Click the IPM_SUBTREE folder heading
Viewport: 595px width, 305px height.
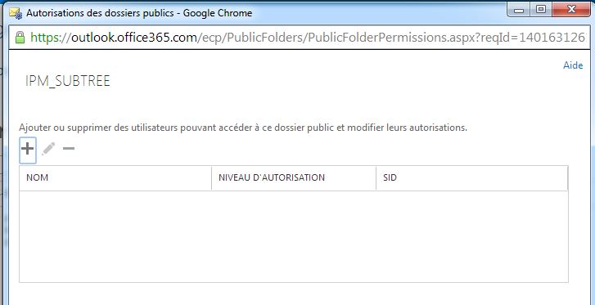pyautogui.click(x=68, y=81)
